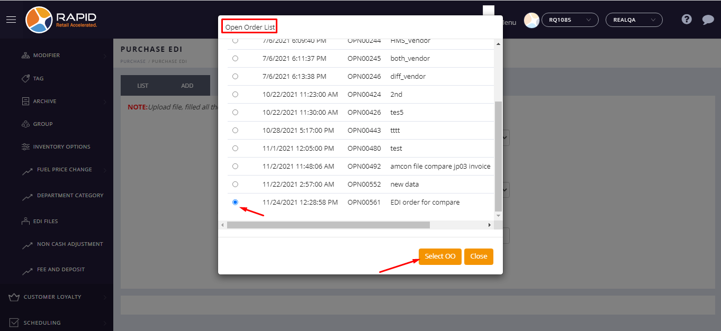Click the Customer Loyalty crown icon

(x=14, y=297)
